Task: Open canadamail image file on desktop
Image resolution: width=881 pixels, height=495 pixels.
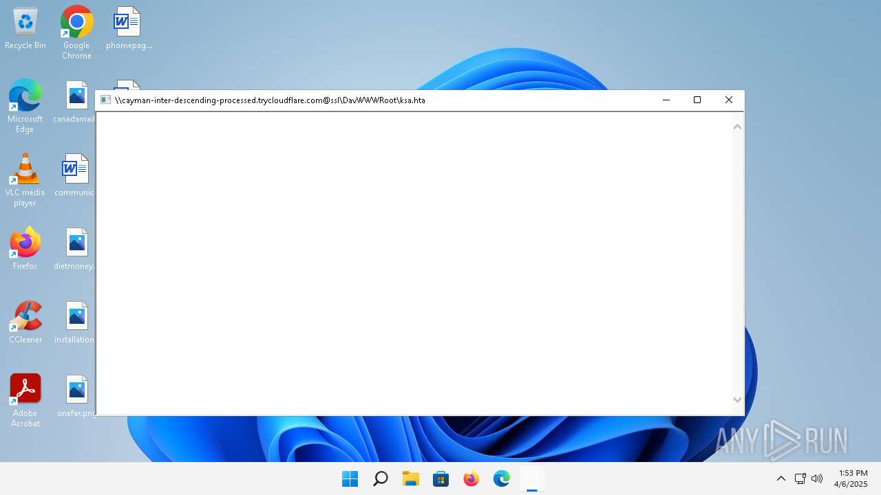Action: point(75,102)
